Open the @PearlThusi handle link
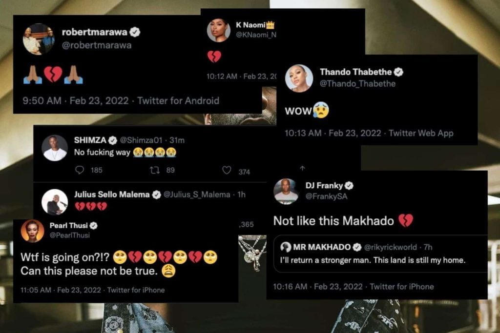Image resolution: width=500 pixels, height=333 pixels. (69, 235)
